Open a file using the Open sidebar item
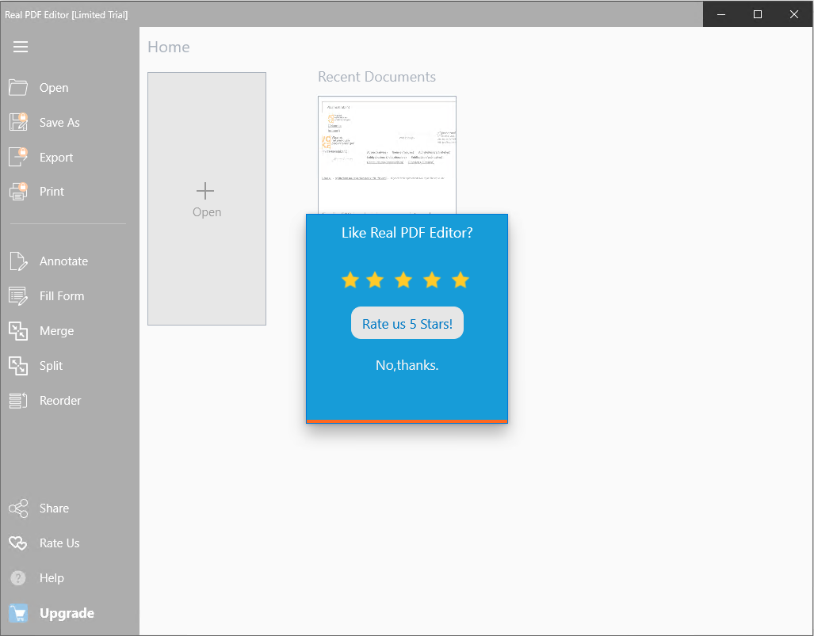This screenshot has height=636, width=814. click(55, 87)
